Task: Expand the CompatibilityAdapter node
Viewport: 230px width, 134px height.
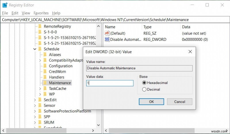Action: 40,60
